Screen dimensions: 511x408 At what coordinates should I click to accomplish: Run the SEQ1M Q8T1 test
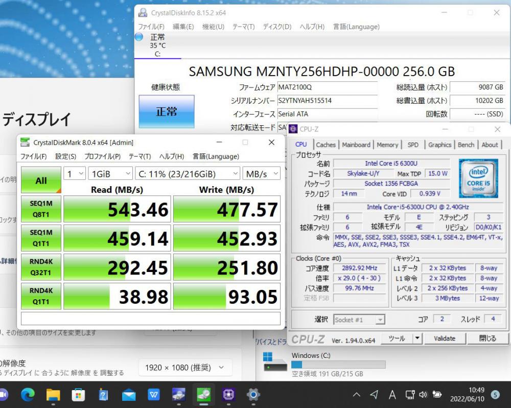tap(41, 209)
